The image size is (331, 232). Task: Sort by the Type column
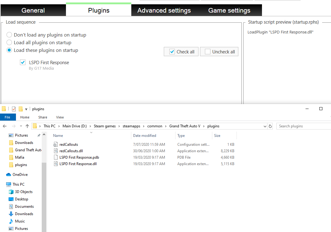click(x=194, y=136)
